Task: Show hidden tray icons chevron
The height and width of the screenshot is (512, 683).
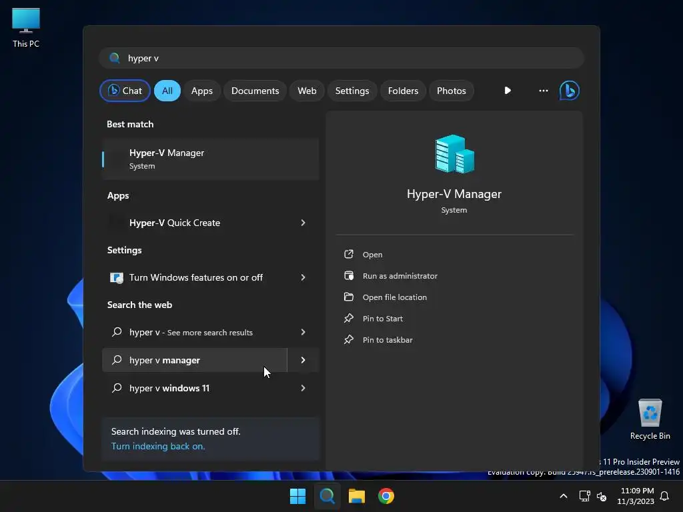Action: click(563, 496)
